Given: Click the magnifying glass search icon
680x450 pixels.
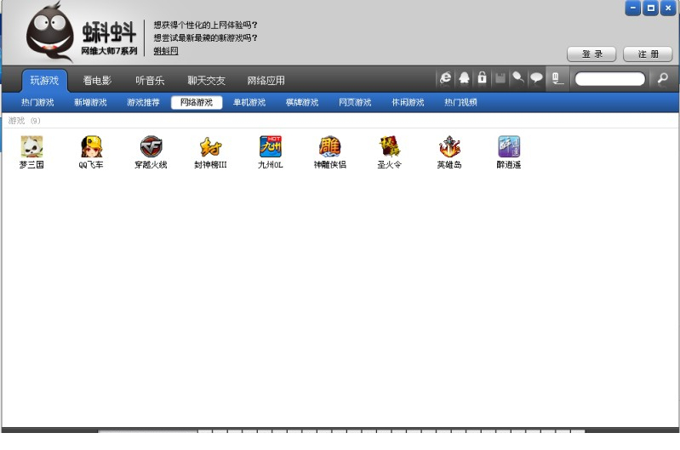Looking at the screenshot, I should pos(663,78).
